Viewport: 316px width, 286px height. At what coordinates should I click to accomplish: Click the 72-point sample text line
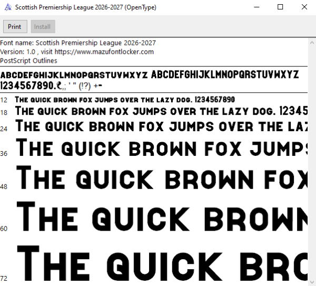point(162,263)
